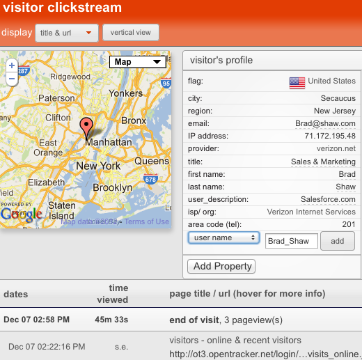Select the Dec 07 02:22:16 PM visit row

(181, 346)
